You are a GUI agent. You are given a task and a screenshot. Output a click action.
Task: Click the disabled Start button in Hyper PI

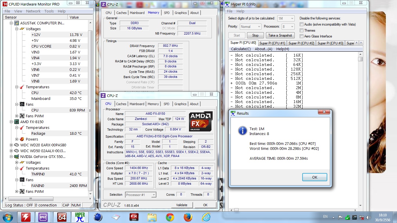pos(237,35)
